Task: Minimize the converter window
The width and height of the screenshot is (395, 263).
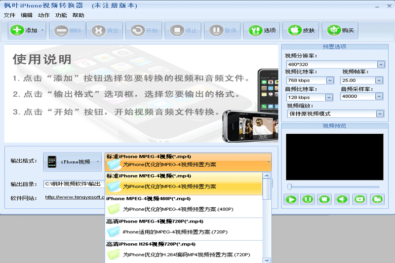Action: coord(377,6)
